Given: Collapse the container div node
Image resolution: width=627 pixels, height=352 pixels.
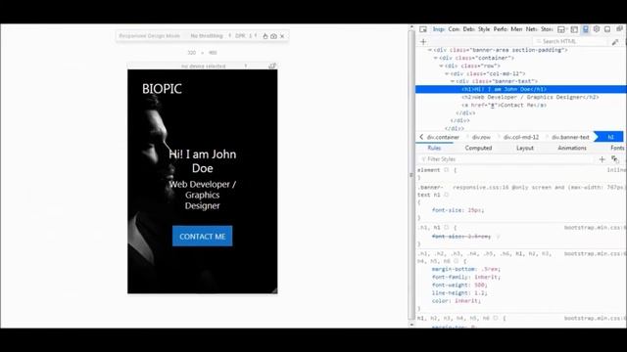Looking at the screenshot, I should pos(435,58).
